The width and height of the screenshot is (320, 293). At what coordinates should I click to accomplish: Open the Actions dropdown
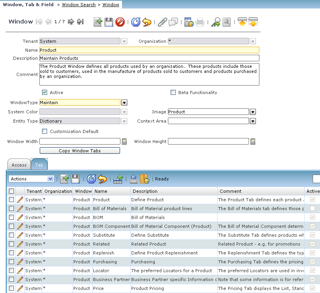(x=31, y=179)
